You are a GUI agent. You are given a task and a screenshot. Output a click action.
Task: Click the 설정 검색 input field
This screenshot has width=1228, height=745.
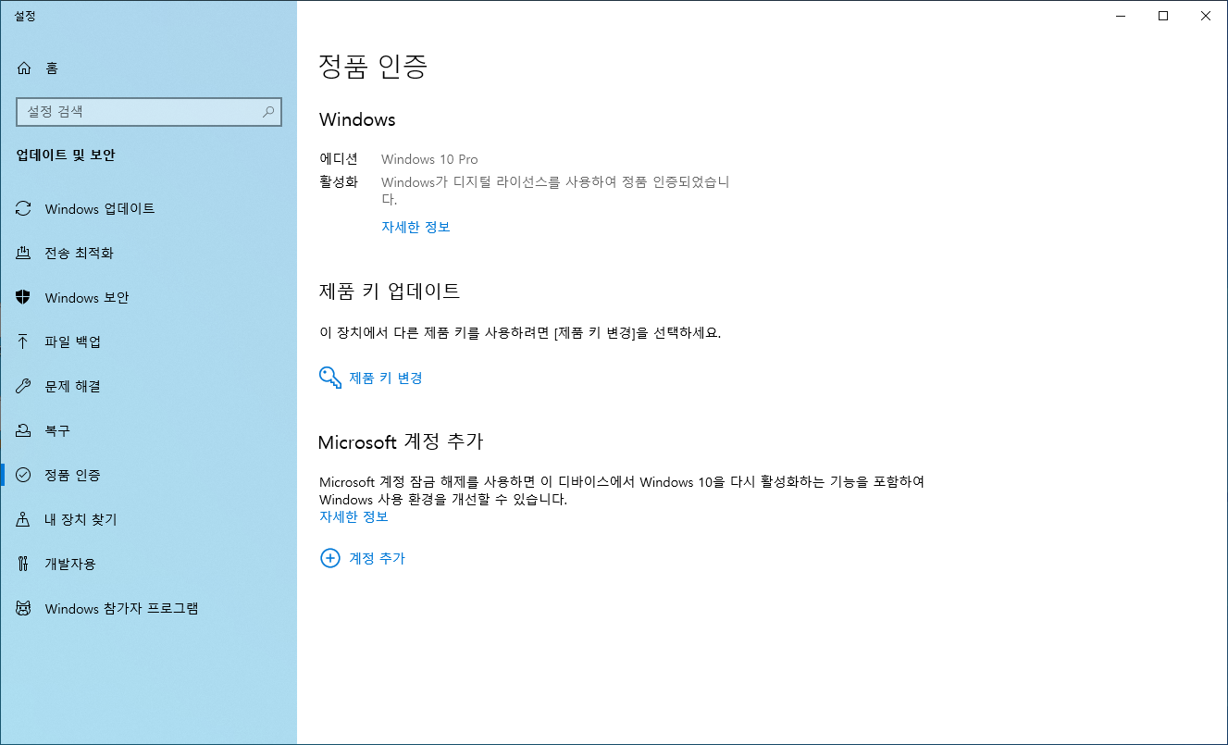coord(148,112)
